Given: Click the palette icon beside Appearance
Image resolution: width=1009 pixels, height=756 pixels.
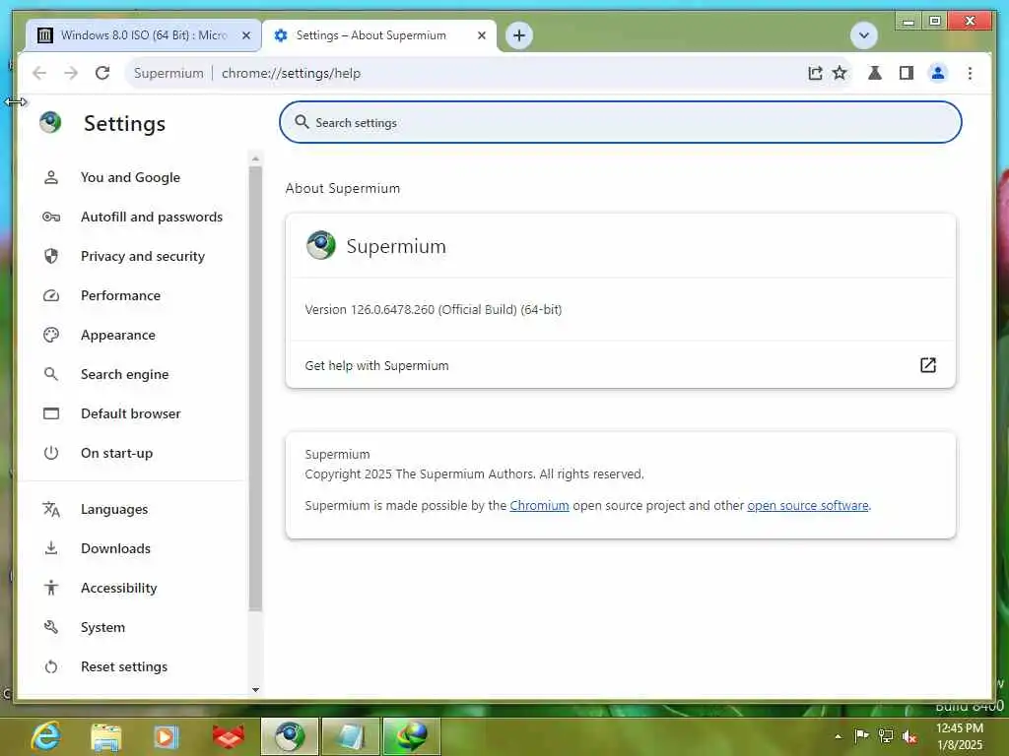Looking at the screenshot, I should [x=51, y=335].
